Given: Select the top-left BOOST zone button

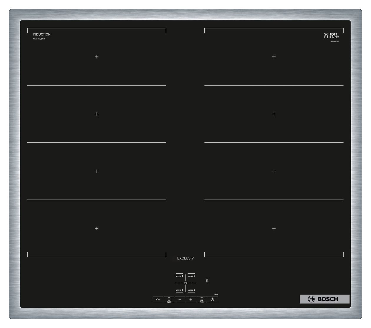Looking at the screenshot, I should pos(179,276).
